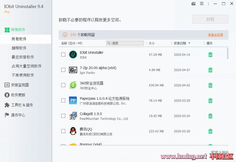Click the 软件更新 arrow icon
Viewport: 236px width, 162px height.
7,95
